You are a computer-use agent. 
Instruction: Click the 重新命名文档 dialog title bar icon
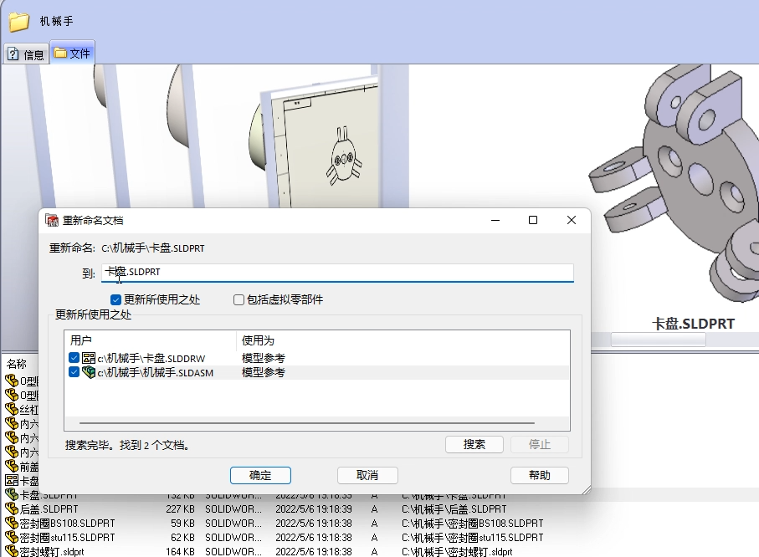click(x=50, y=219)
